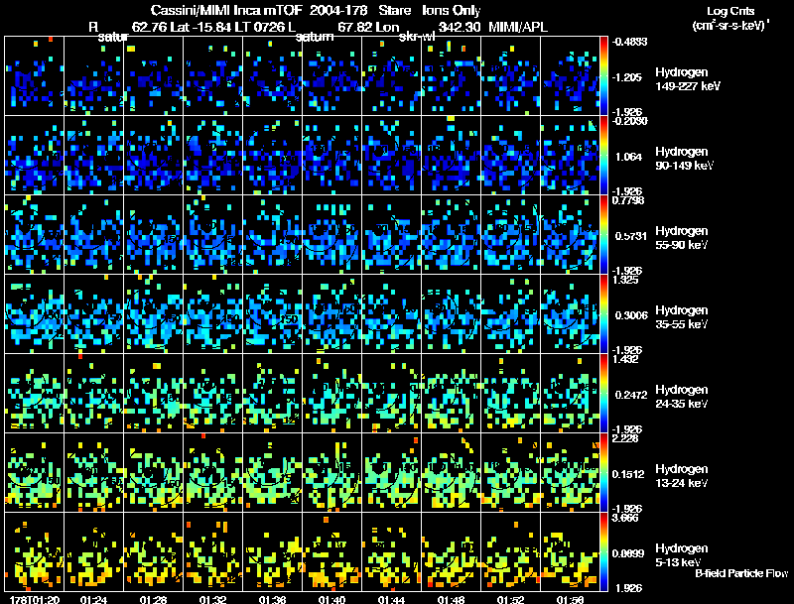Click the 0.5731 colorbar midpoint value
The height and width of the screenshot is (604, 794).
pyautogui.click(x=630, y=236)
